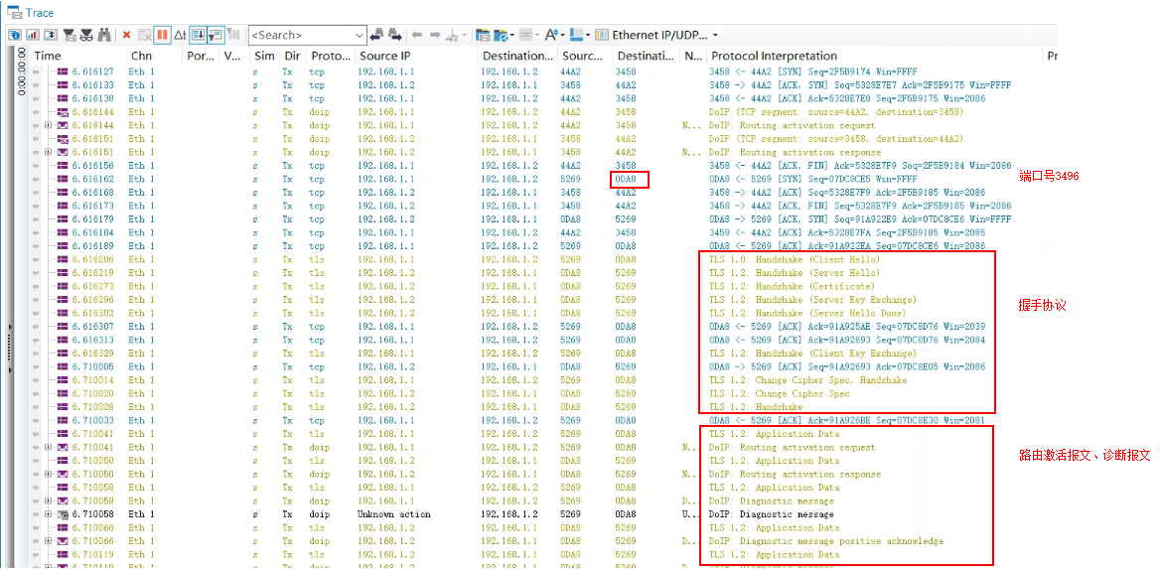Toggle the auto-scroll down-arrow toolbar button
The image size is (1160, 569).
(197, 35)
